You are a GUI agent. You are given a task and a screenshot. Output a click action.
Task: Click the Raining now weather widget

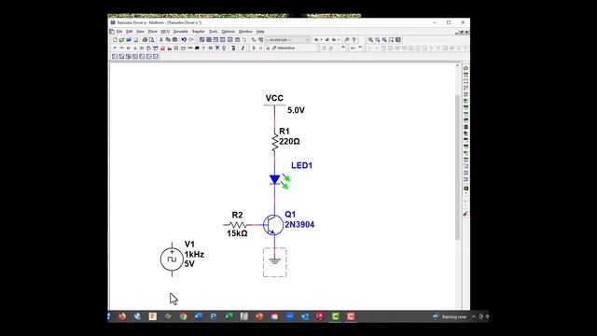(450, 316)
